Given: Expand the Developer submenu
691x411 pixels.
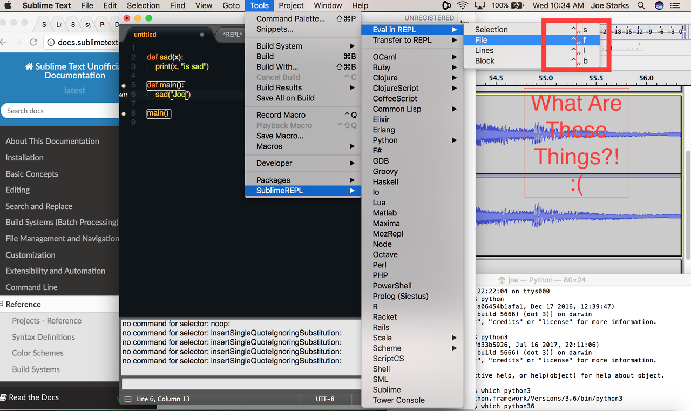Looking at the screenshot, I should tap(303, 163).
